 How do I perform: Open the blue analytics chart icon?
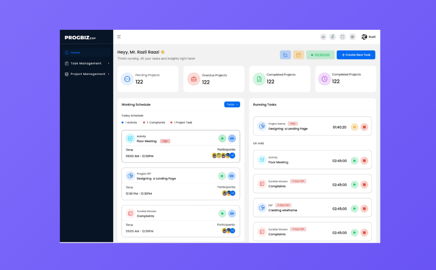pyautogui.click(x=285, y=55)
